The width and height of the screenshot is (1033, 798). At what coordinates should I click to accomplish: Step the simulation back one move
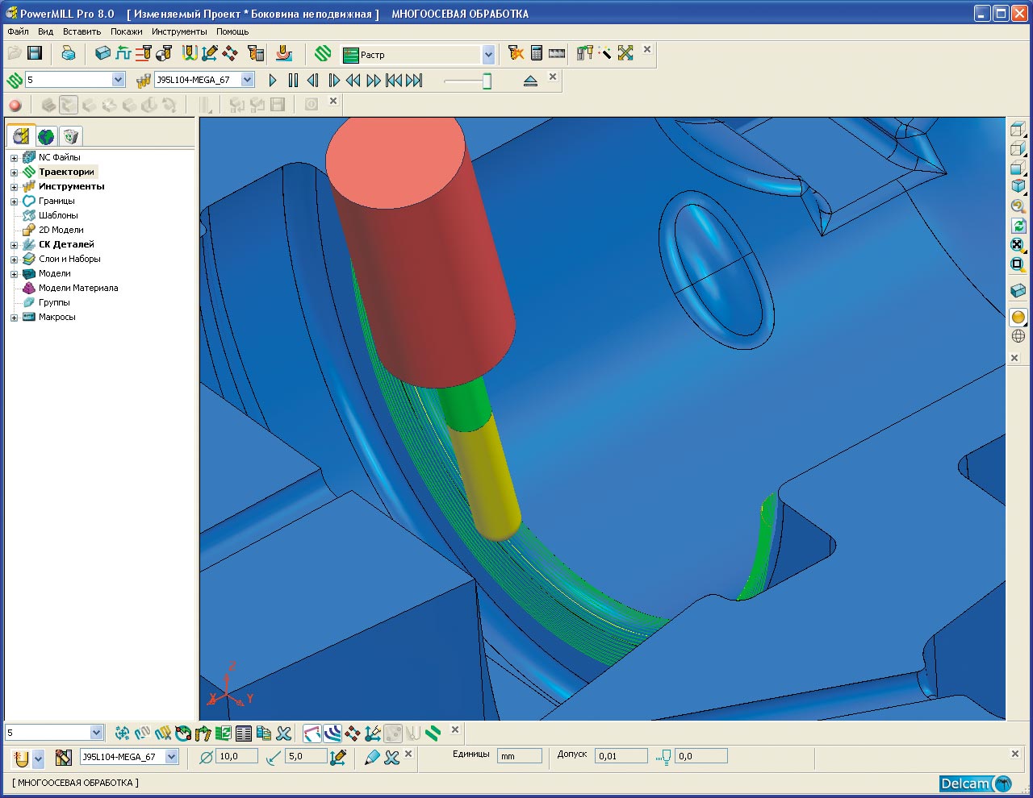pos(312,80)
